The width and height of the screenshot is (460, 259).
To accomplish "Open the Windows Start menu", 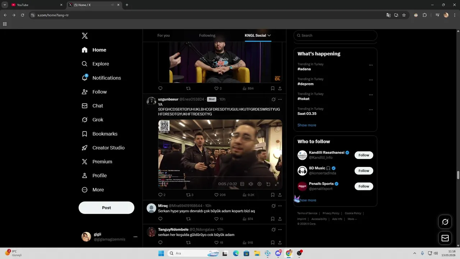I will (x=161, y=253).
